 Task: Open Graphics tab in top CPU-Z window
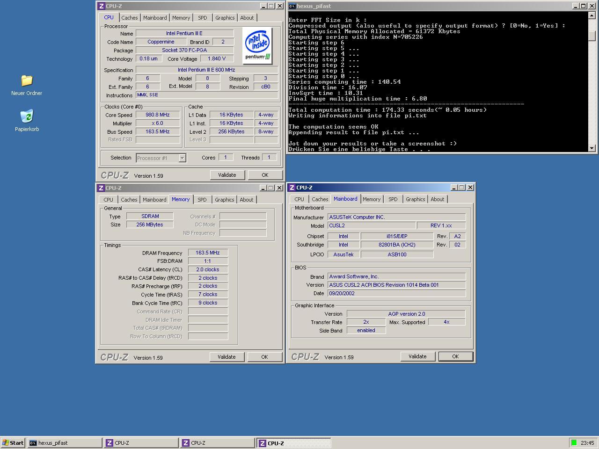click(x=225, y=18)
